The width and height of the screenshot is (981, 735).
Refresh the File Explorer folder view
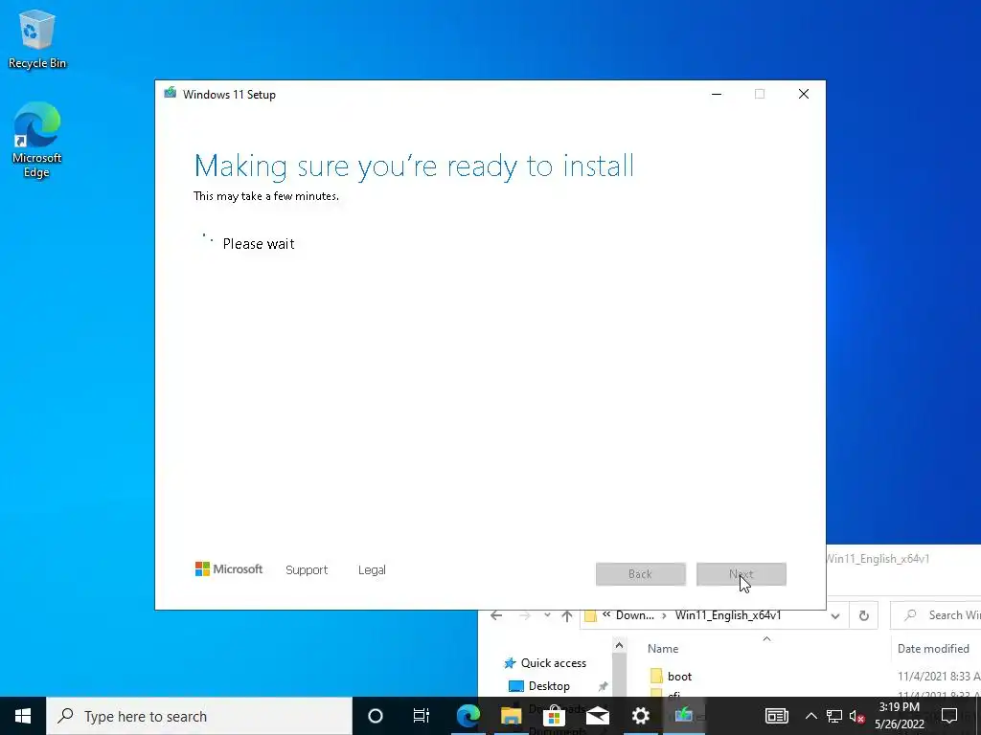pos(863,615)
